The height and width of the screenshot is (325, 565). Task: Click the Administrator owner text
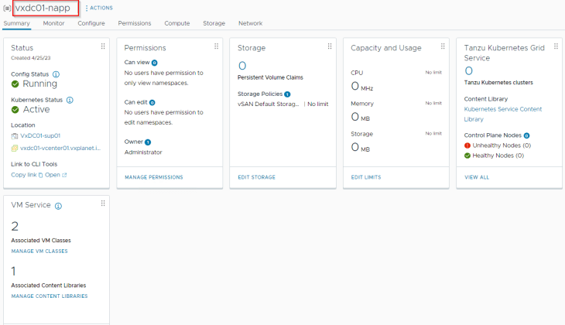point(143,152)
